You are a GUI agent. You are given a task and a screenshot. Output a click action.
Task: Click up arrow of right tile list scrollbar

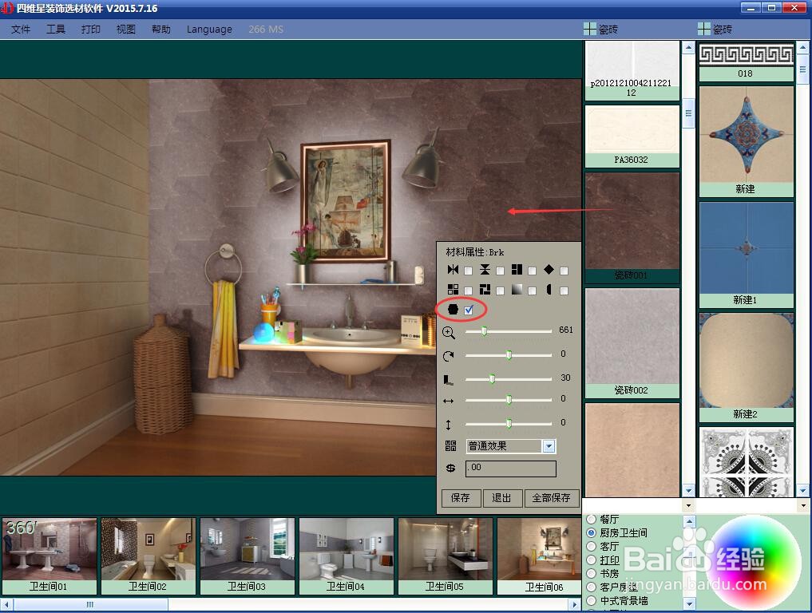click(x=803, y=48)
